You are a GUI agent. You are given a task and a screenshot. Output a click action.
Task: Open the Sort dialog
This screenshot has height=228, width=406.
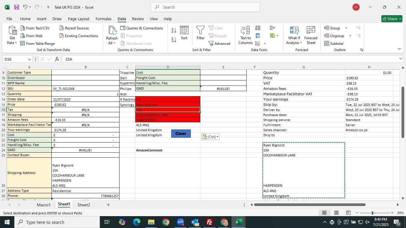pyautogui.click(x=184, y=33)
